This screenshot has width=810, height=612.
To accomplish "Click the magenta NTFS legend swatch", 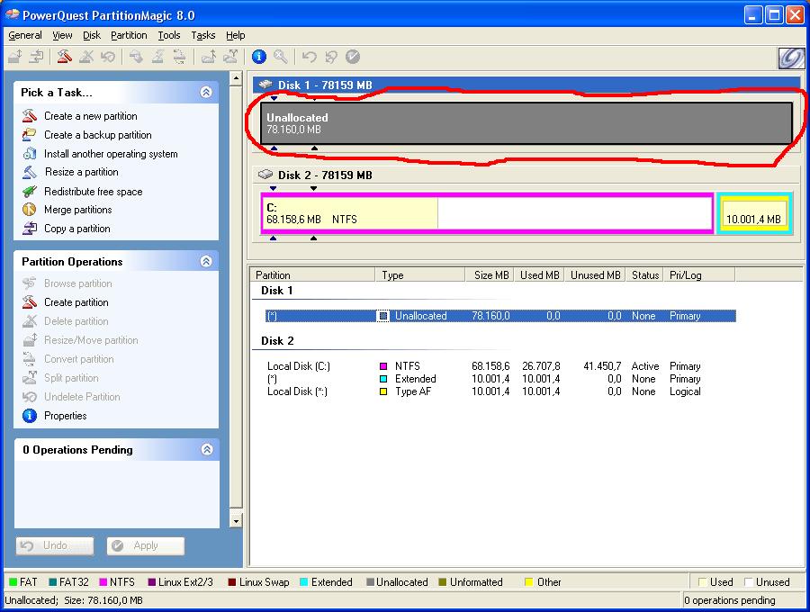I will [103, 582].
